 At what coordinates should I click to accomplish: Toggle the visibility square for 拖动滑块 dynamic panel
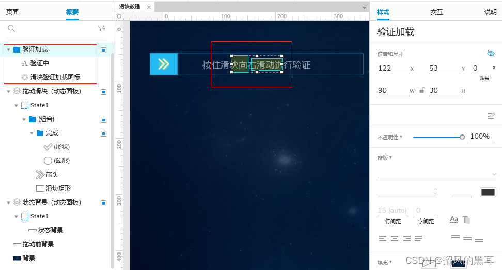pos(103,92)
